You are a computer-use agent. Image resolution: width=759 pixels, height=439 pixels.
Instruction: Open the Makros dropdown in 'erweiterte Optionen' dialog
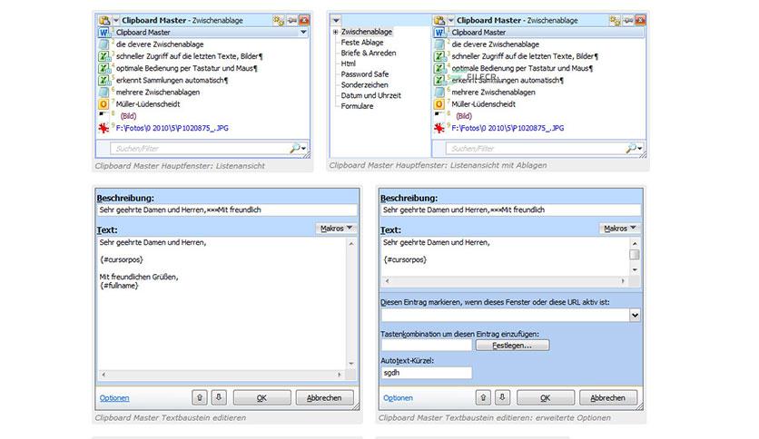619,229
